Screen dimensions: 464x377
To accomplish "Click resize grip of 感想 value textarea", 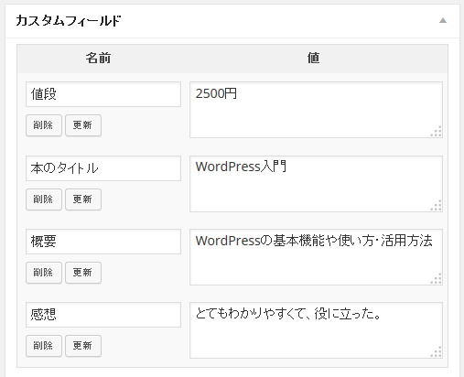I will (437, 352).
